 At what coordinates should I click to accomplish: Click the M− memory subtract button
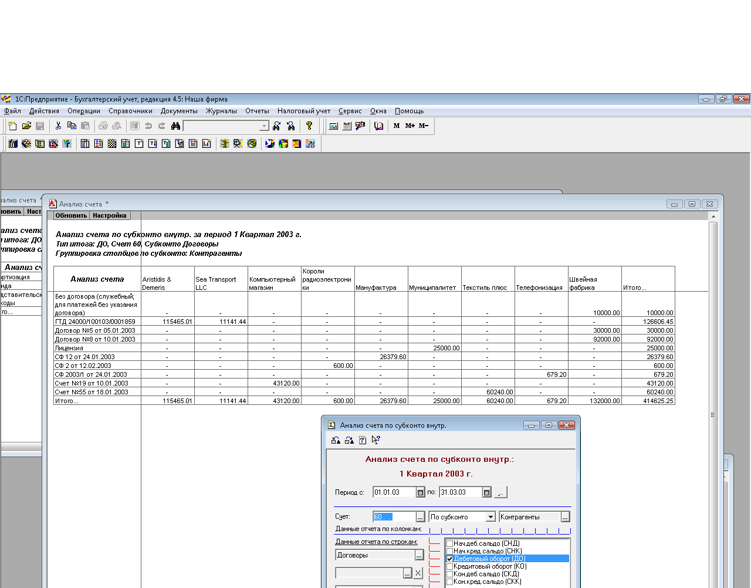coord(424,126)
